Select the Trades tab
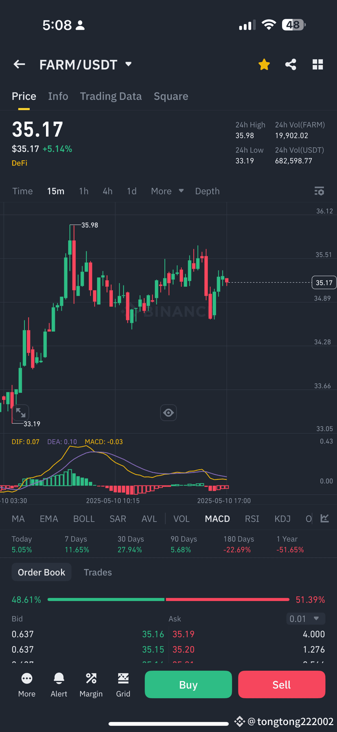 click(x=98, y=572)
